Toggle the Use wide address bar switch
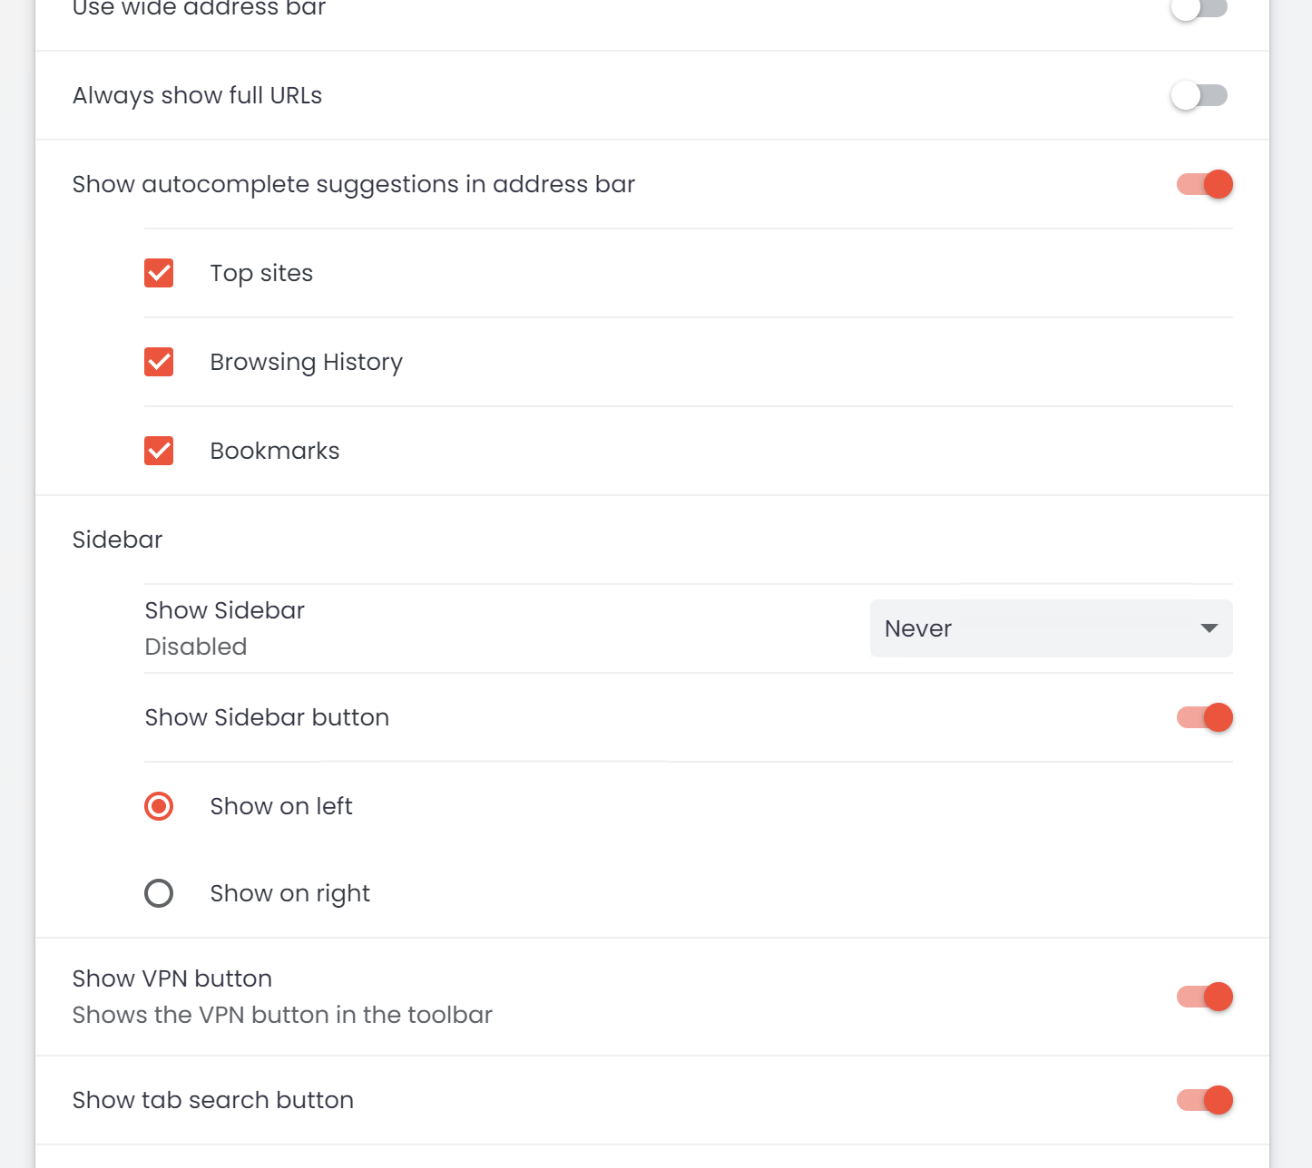The width and height of the screenshot is (1312, 1168). pos(1199,8)
